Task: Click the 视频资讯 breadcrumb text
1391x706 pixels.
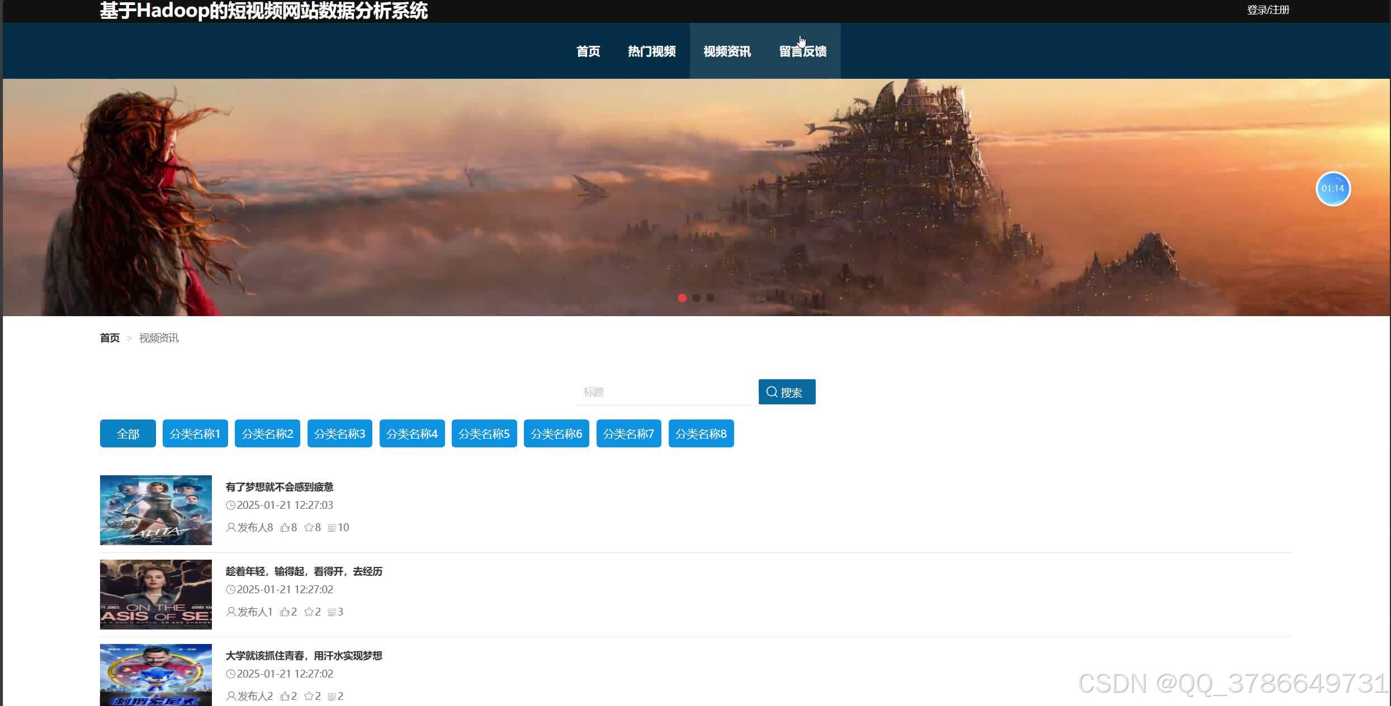Action: 159,338
